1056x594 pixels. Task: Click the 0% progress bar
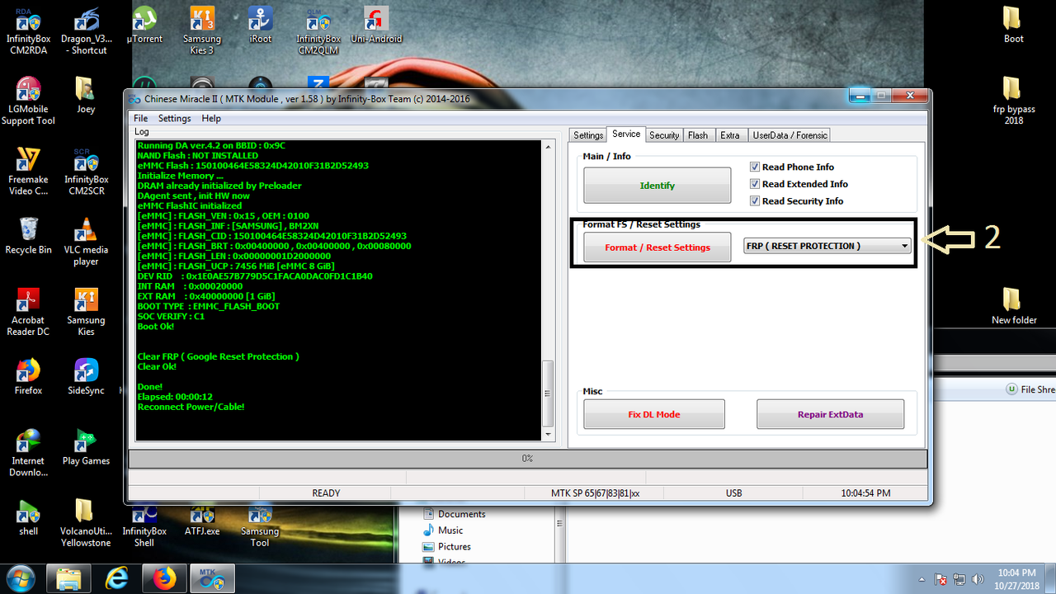point(528,459)
